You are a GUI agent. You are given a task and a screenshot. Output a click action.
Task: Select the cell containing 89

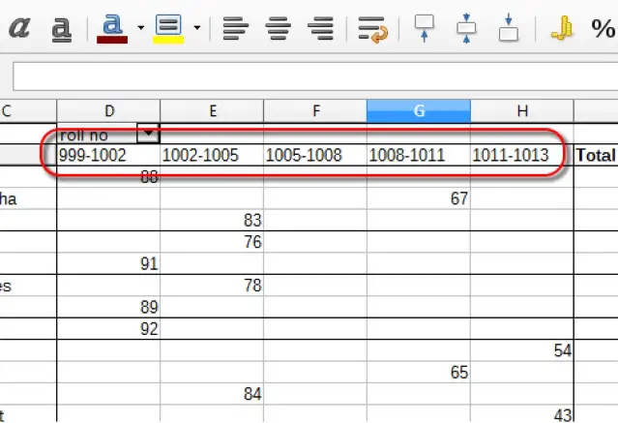pos(108,307)
